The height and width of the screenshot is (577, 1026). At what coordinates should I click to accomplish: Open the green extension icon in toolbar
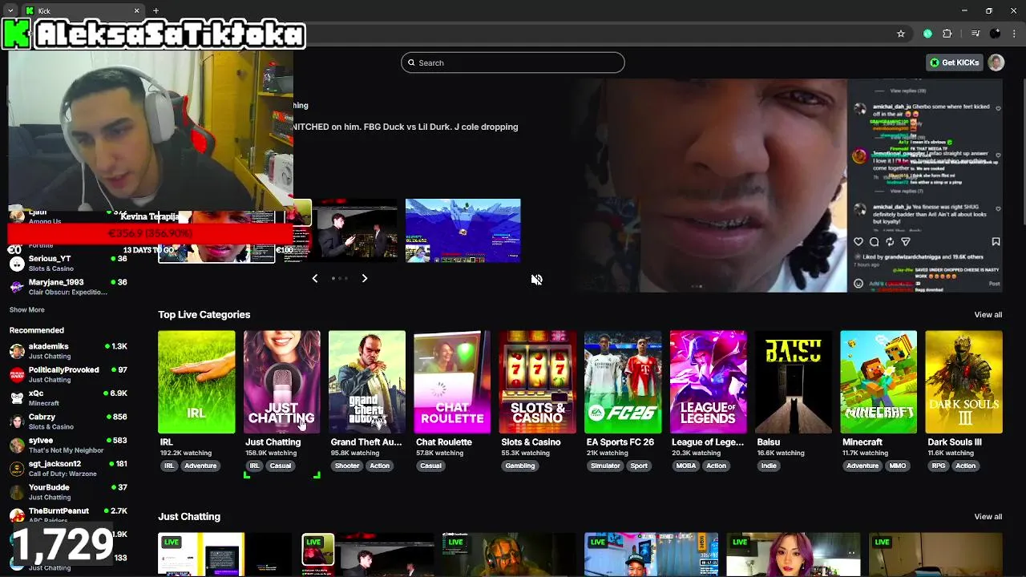tap(927, 34)
